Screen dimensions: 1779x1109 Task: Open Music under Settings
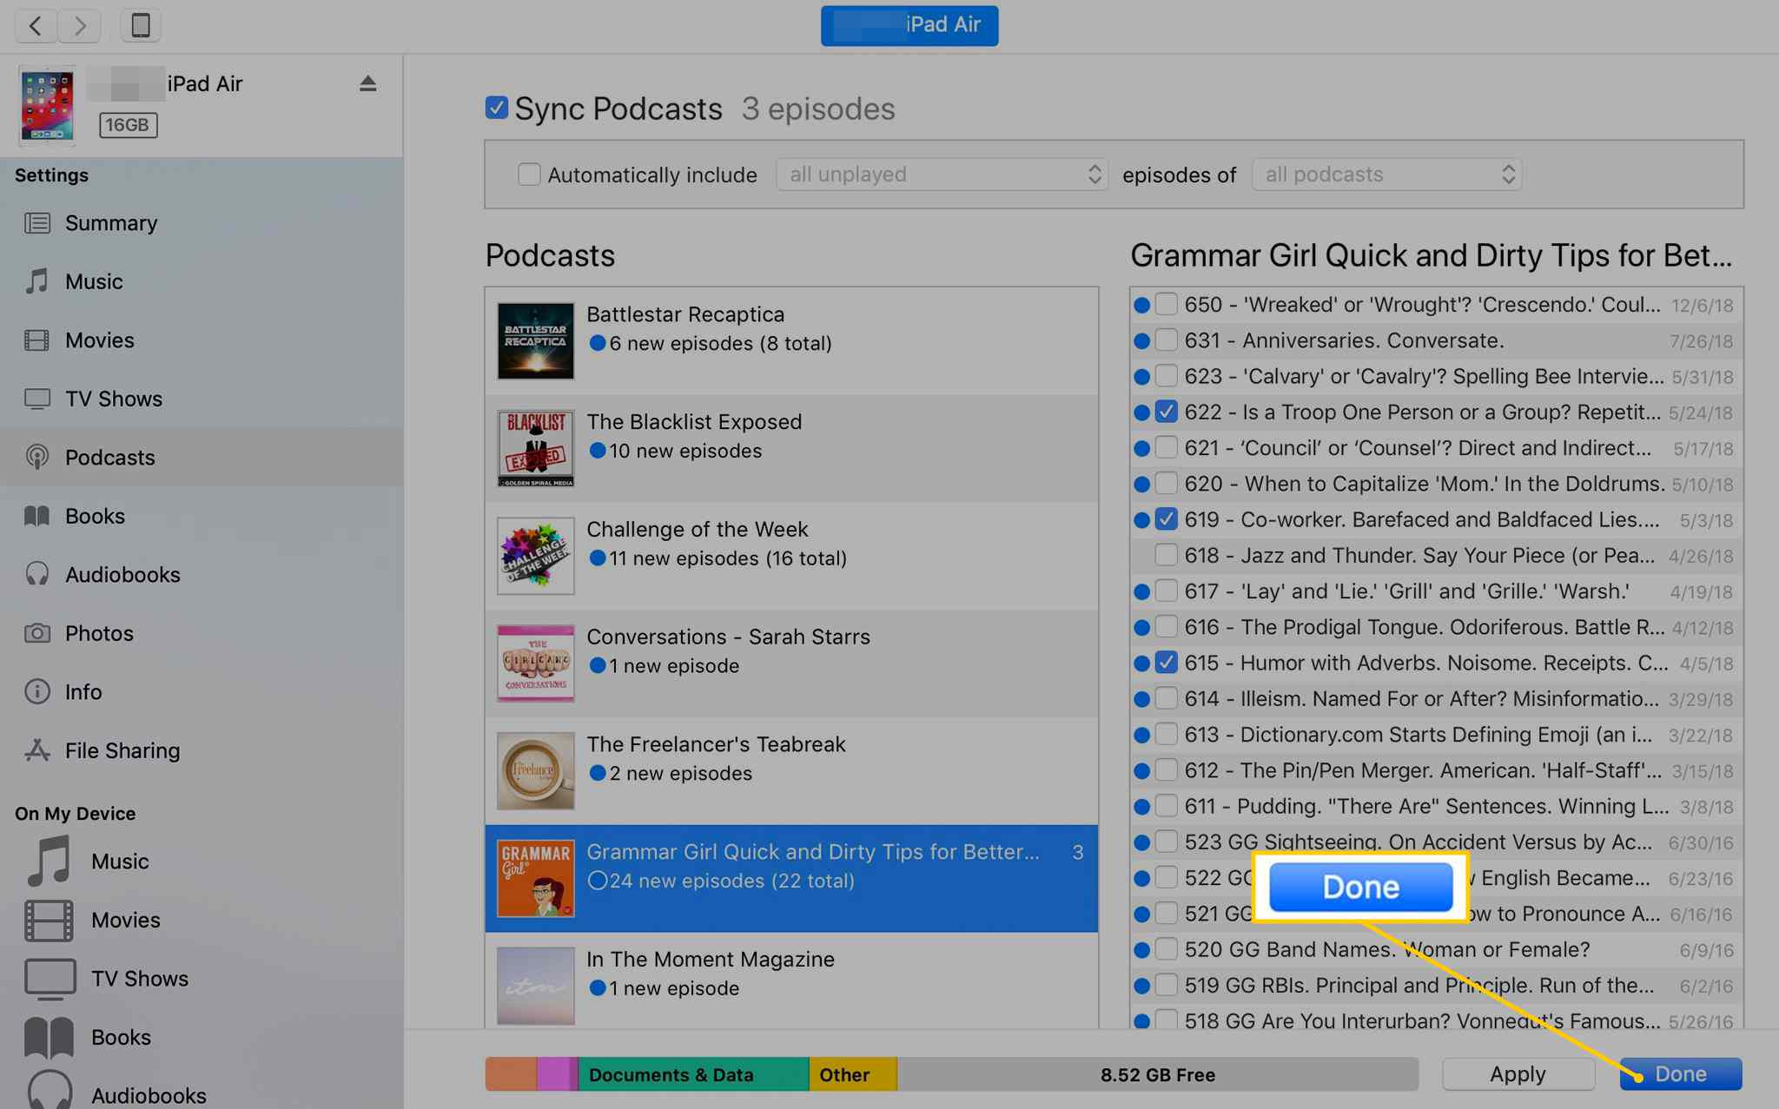tap(94, 281)
